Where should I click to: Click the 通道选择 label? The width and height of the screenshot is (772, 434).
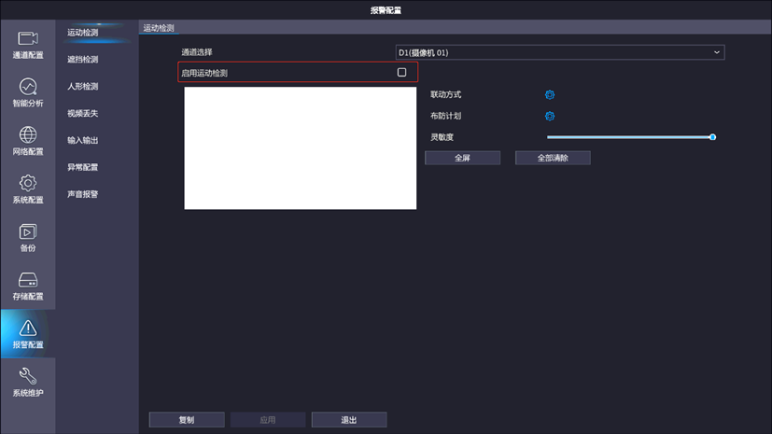[x=197, y=52]
